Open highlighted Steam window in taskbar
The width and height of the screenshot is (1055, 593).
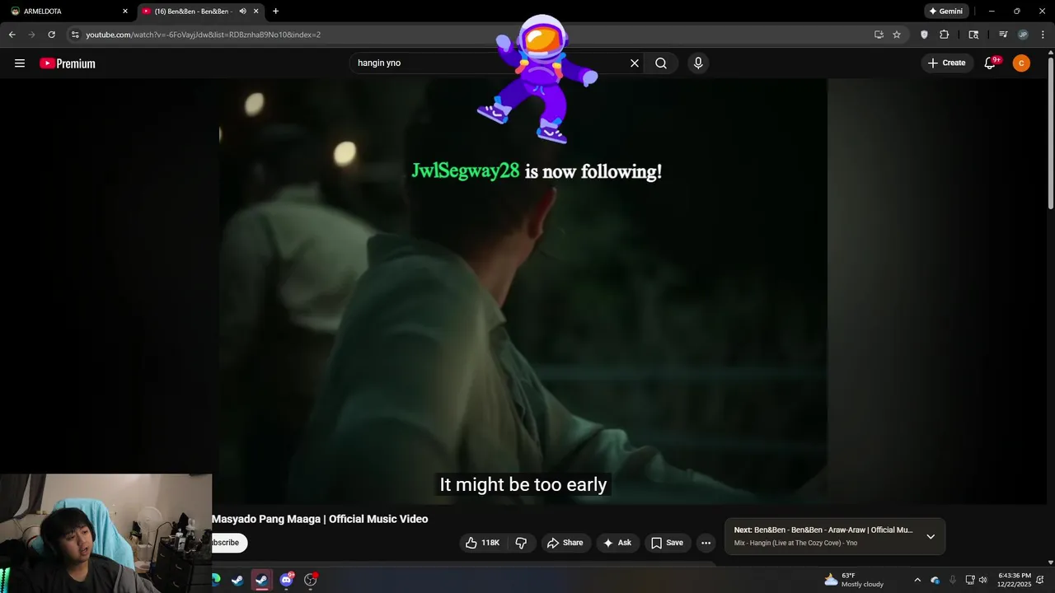click(262, 580)
